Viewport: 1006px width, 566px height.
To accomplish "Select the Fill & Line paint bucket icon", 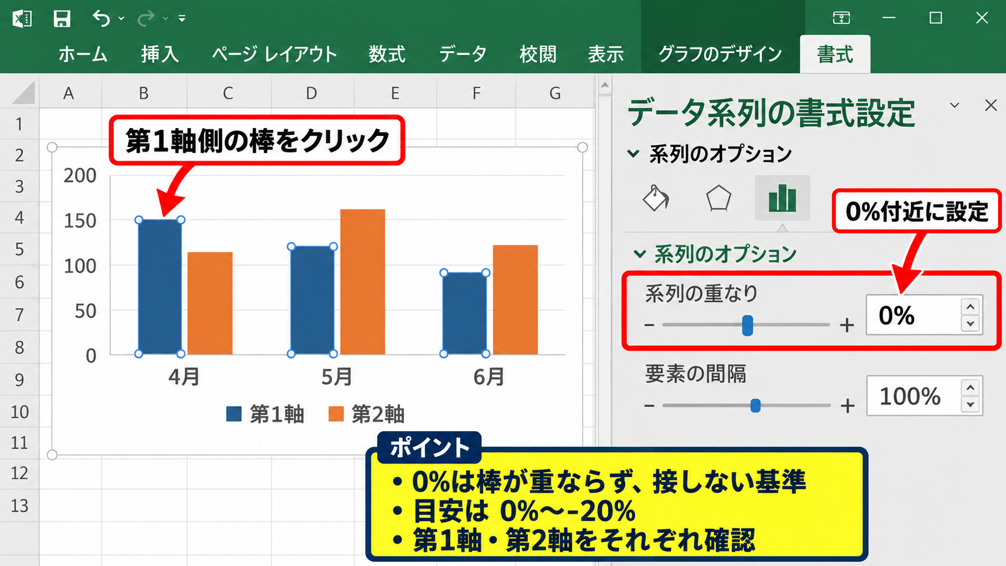I will [656, 198].
